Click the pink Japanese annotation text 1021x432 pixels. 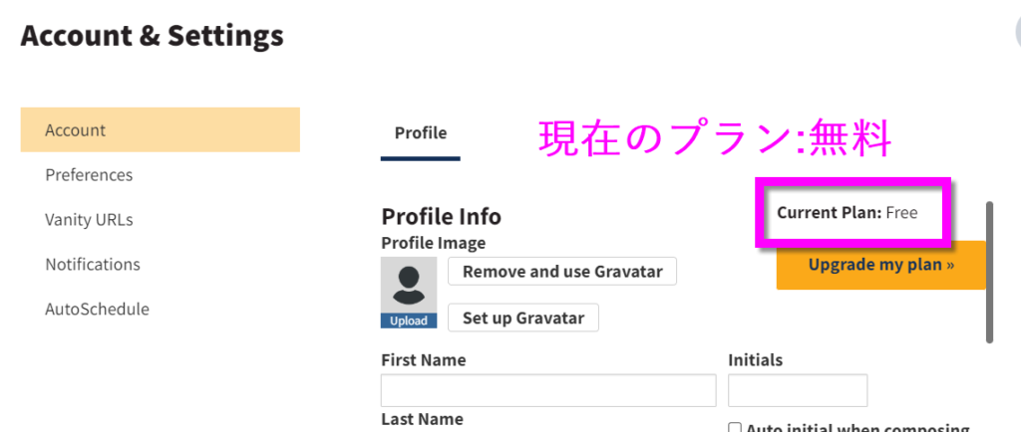[714, 139]
